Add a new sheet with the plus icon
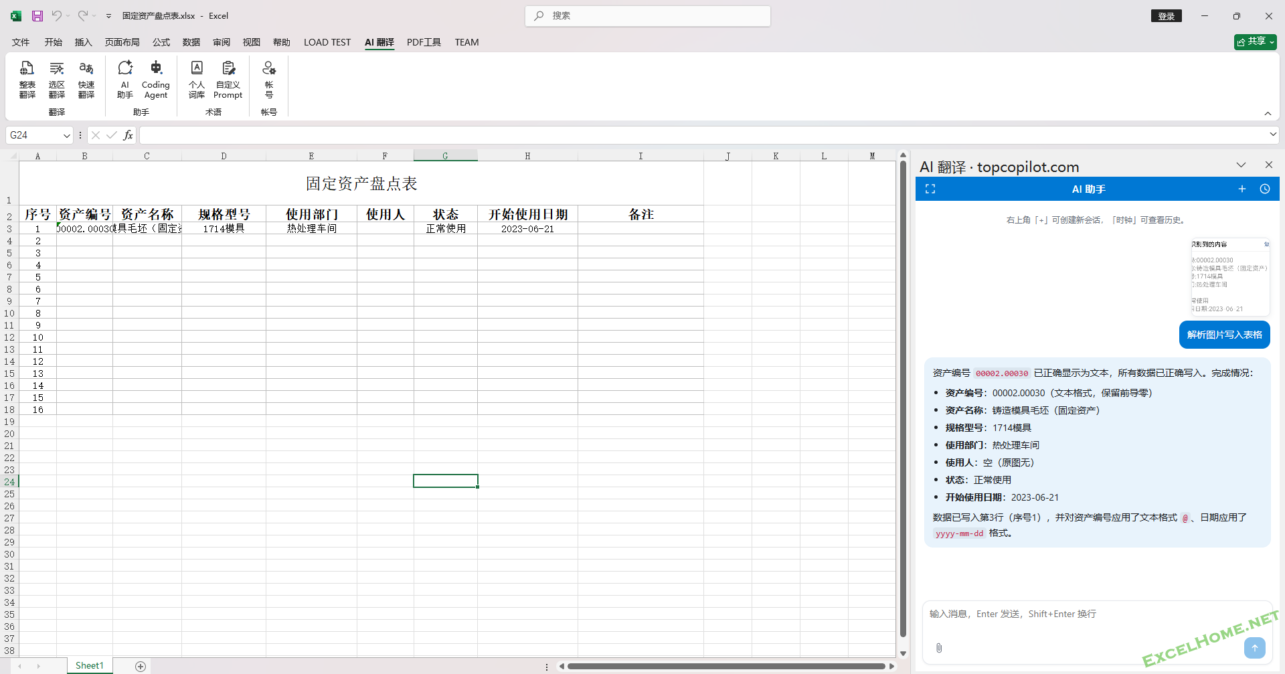The height and width of the screenshot is (674, 1285). [x=141, y=666]
